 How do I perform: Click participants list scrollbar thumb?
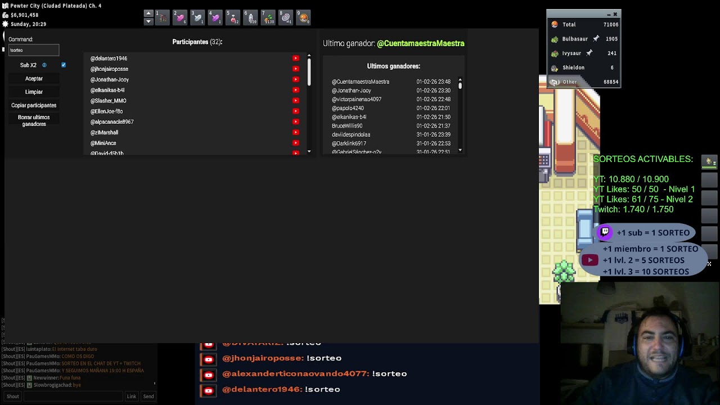tap(309, 72)
